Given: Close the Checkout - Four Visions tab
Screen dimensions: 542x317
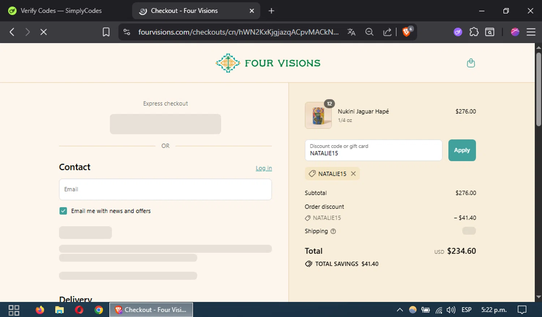Looking at the screenshot, I should click(x=252, y=11).
